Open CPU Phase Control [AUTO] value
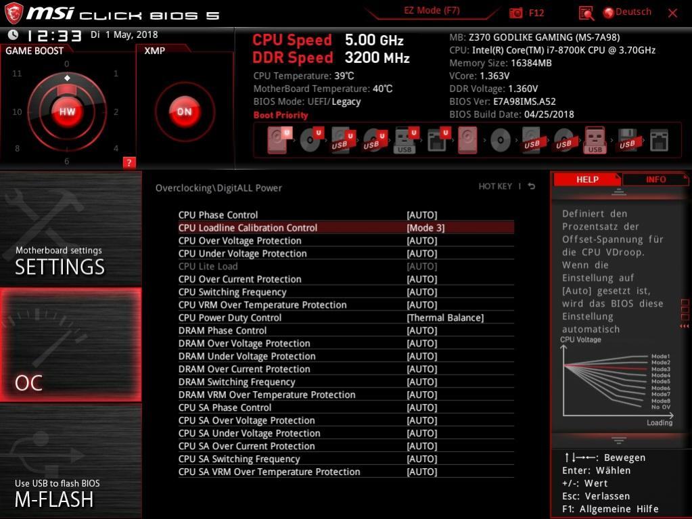 [422, 215]
